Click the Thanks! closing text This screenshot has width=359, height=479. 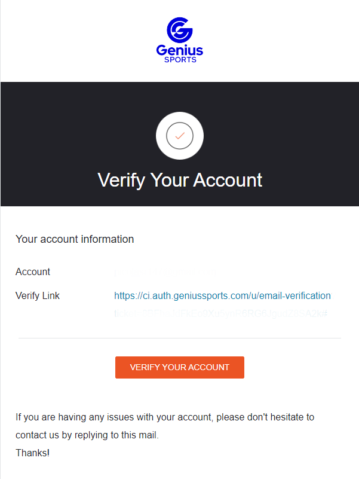click(x=33, y=453)
